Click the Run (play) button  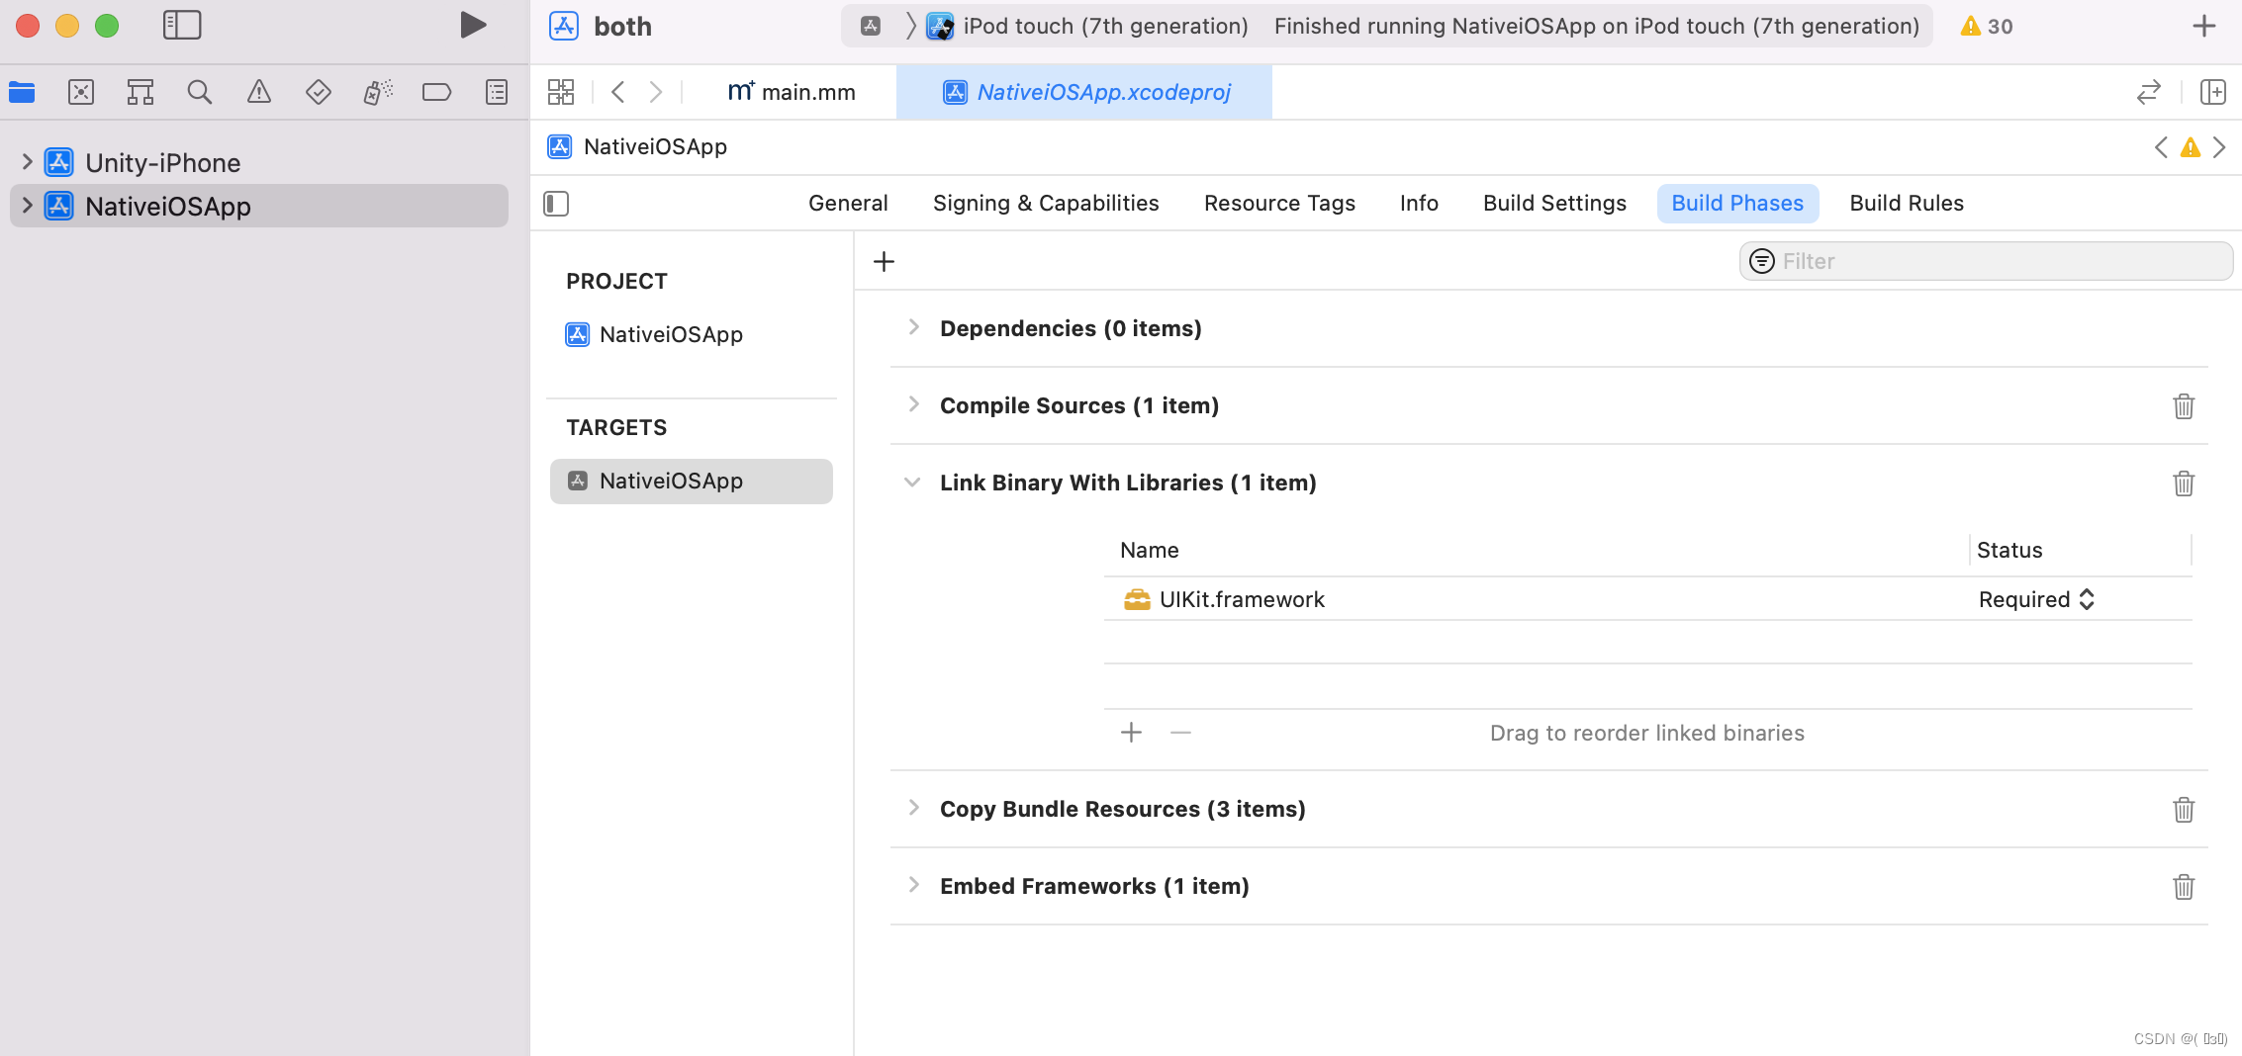pos(473,26)
